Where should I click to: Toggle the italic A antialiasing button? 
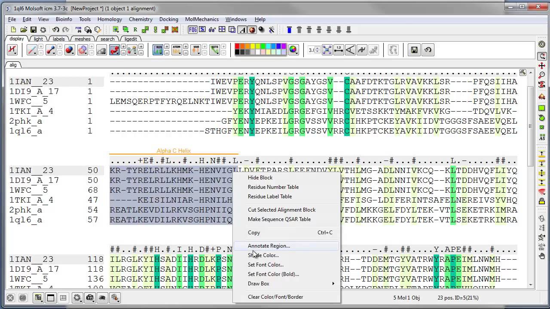(x=242, y=30)
